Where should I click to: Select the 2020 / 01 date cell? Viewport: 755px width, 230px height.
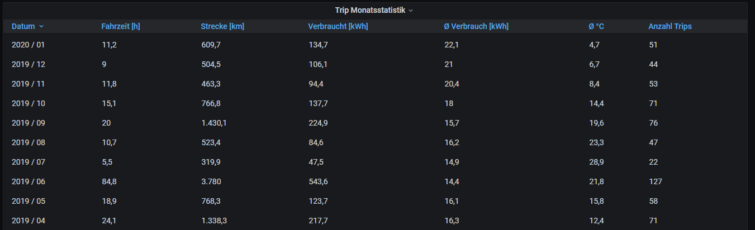(27, 45)
